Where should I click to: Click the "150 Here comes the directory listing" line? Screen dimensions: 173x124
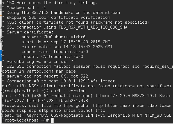[51, 3]
